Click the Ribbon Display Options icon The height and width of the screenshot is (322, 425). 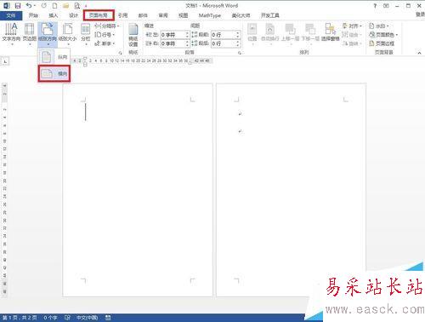click(x=386, y=6)
